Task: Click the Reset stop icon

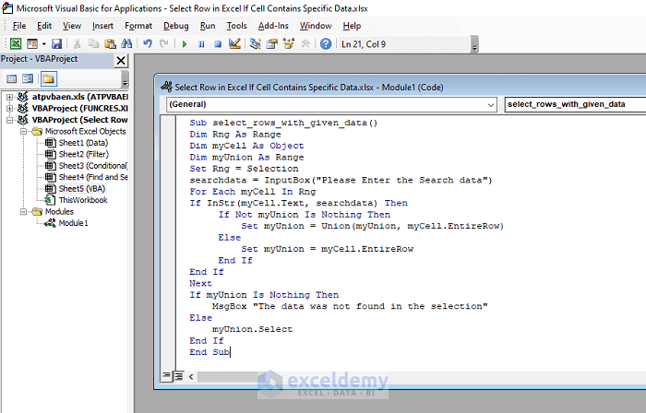Action: [218, 44]
